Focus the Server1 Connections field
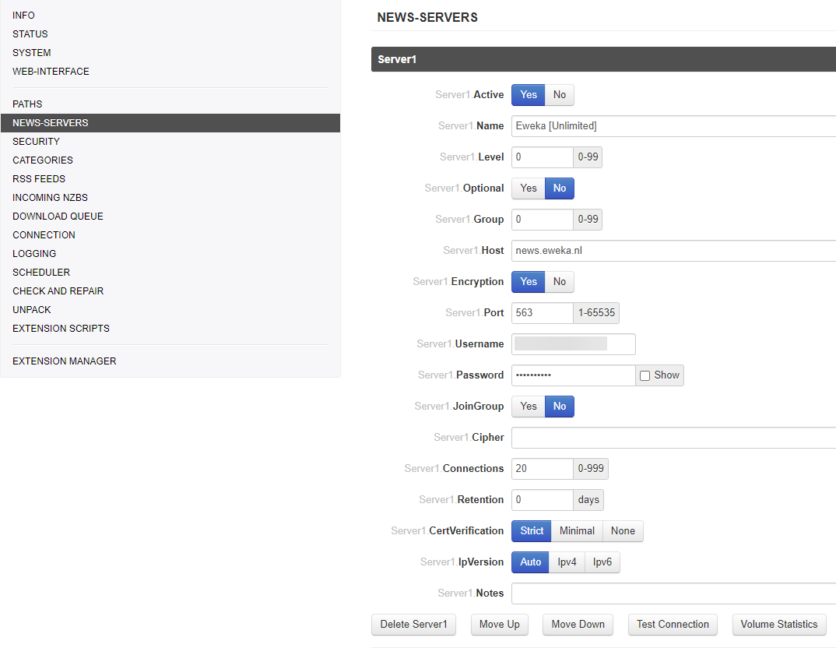The image size is (836, 648). click(542, 469)
